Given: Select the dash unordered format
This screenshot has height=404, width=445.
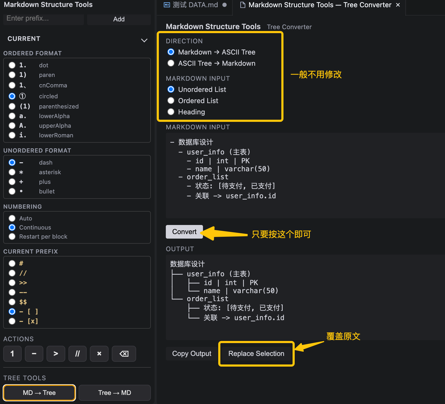Looking at the screenshot, I should (x=12, y=162).
